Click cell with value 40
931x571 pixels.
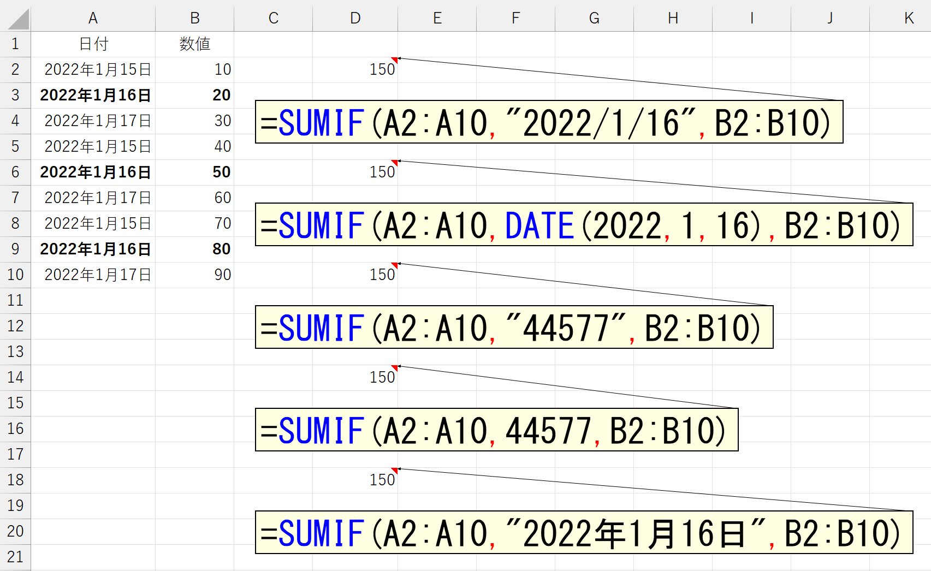pos(195,147)
